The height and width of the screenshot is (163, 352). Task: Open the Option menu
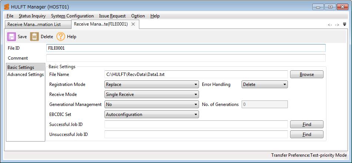tap(138, 16)
